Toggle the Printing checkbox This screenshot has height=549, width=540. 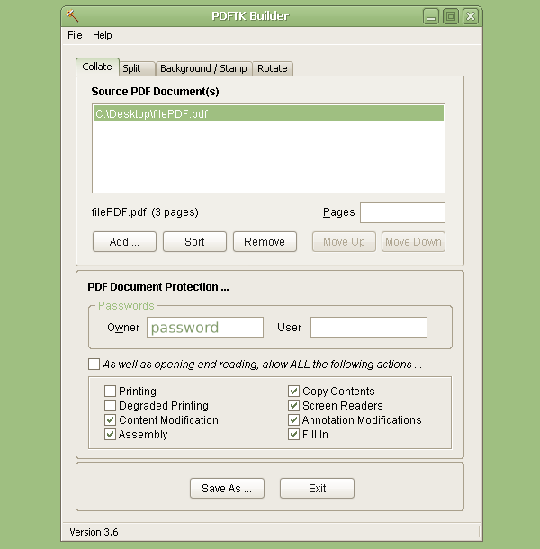point(110,391)
